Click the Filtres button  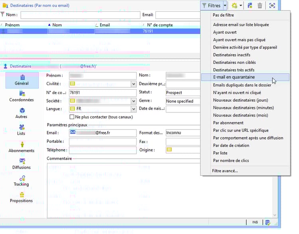pyautogui.click(x=212, y=6)
